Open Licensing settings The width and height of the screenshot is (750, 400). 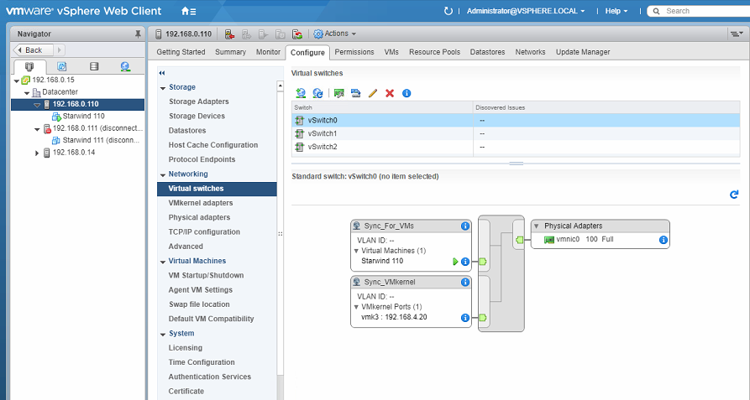tap(185, 348)
